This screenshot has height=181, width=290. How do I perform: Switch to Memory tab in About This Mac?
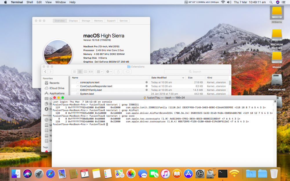click(98, 21)
